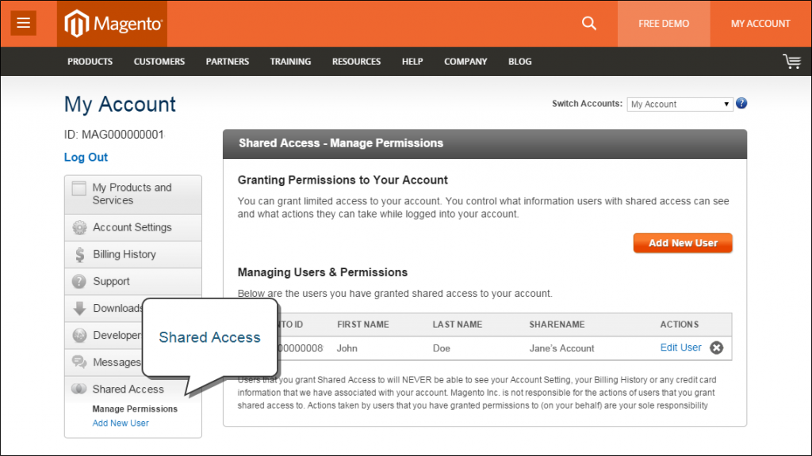Viewport: 812px width, 456px height.
Task: Click the Billing History dollar icon
Action: pos(79,254)
